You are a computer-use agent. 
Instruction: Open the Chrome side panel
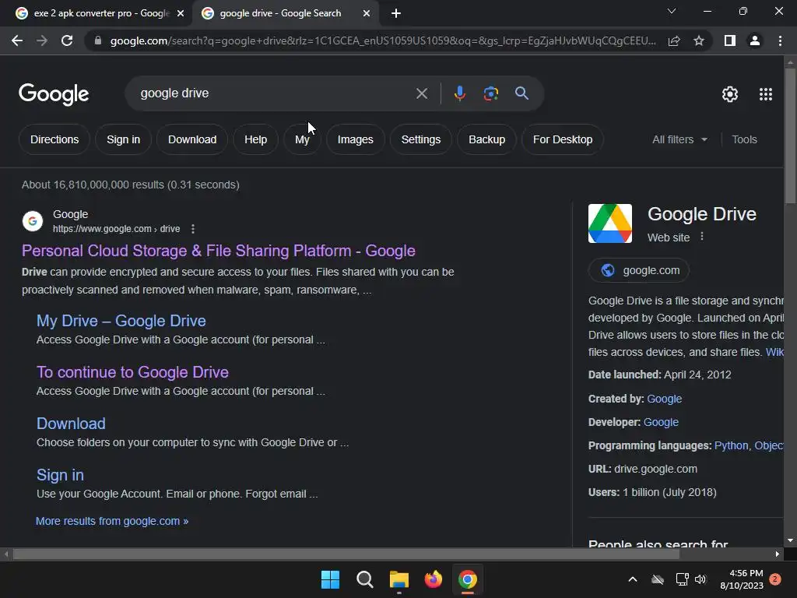[x=730, y=40]
